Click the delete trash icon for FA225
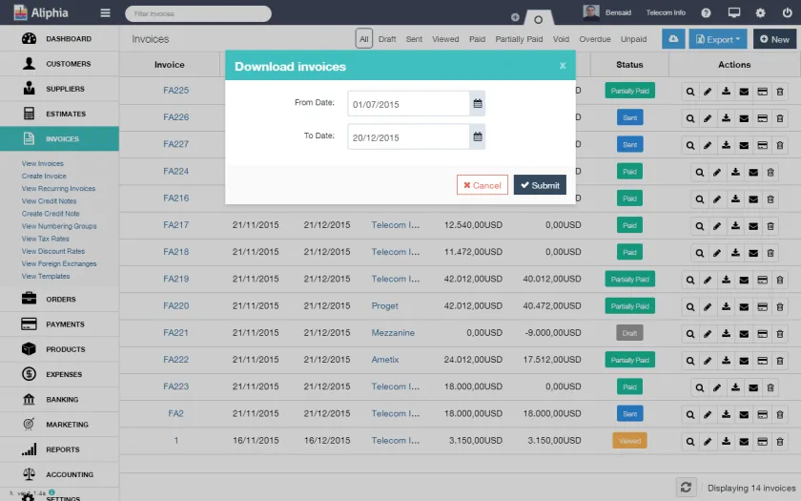Image resolution: width=801 pixels, height=501 pixels. pos(780,92)
